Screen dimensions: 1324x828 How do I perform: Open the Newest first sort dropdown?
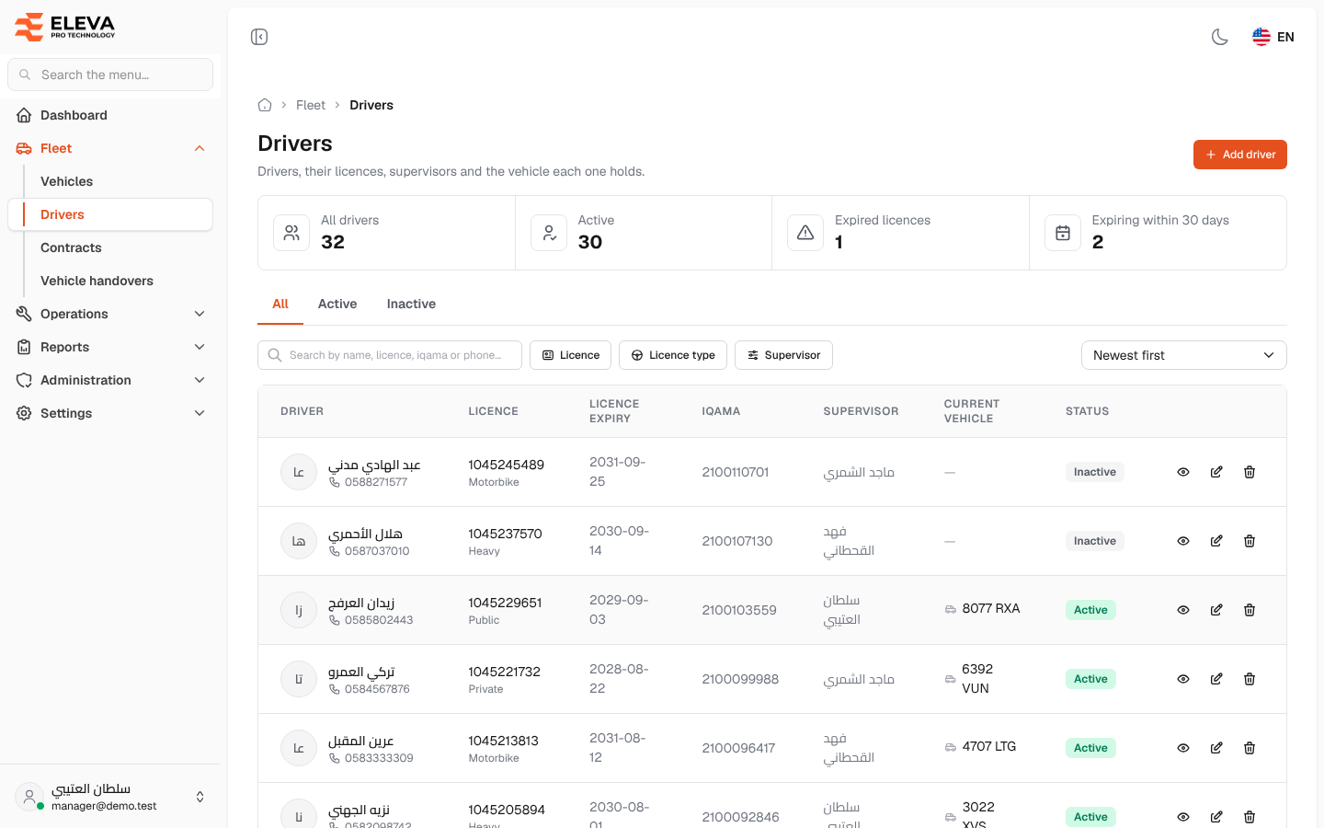pos(1184,355)
